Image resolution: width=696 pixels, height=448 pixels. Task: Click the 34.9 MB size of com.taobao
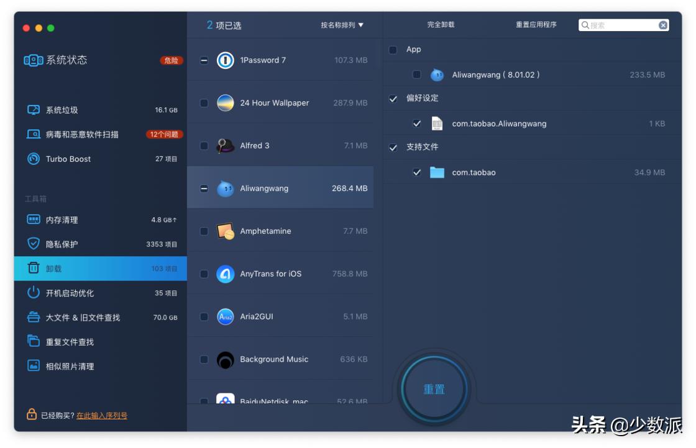(649, 172)
